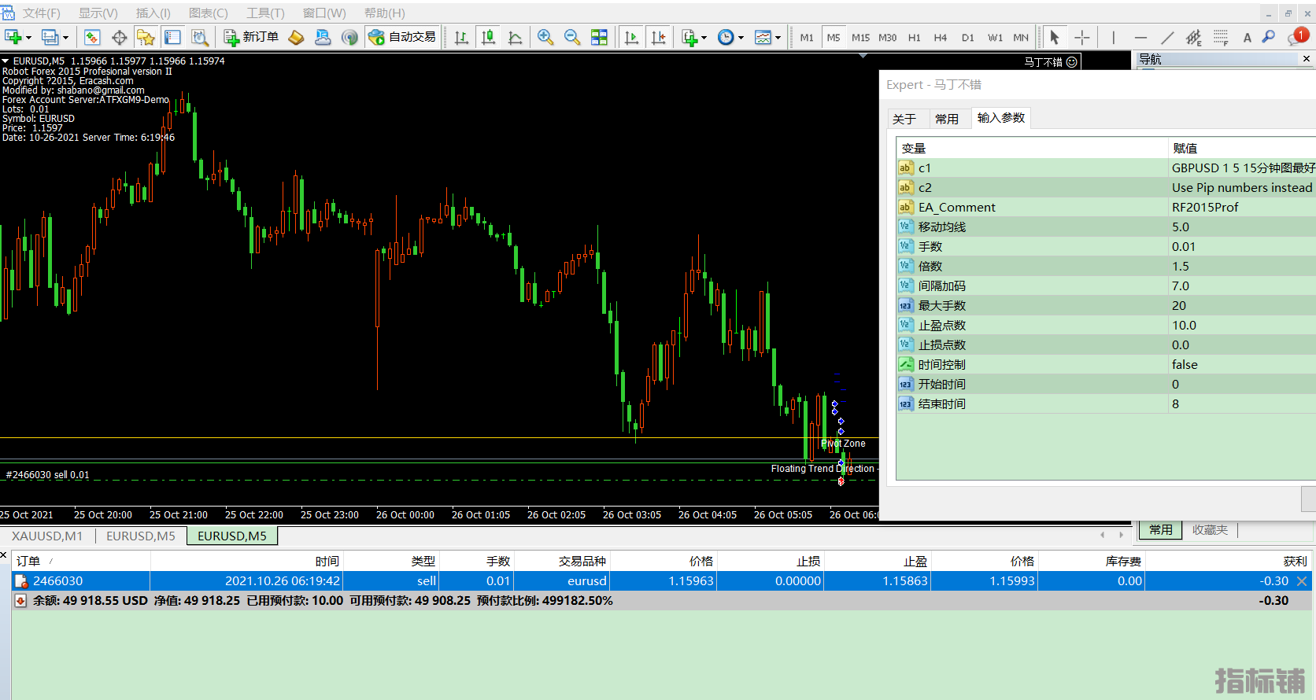The image size is (1316, 700).
Task: Toggle the Navigator panel star-folder icon
Action: 146,37
